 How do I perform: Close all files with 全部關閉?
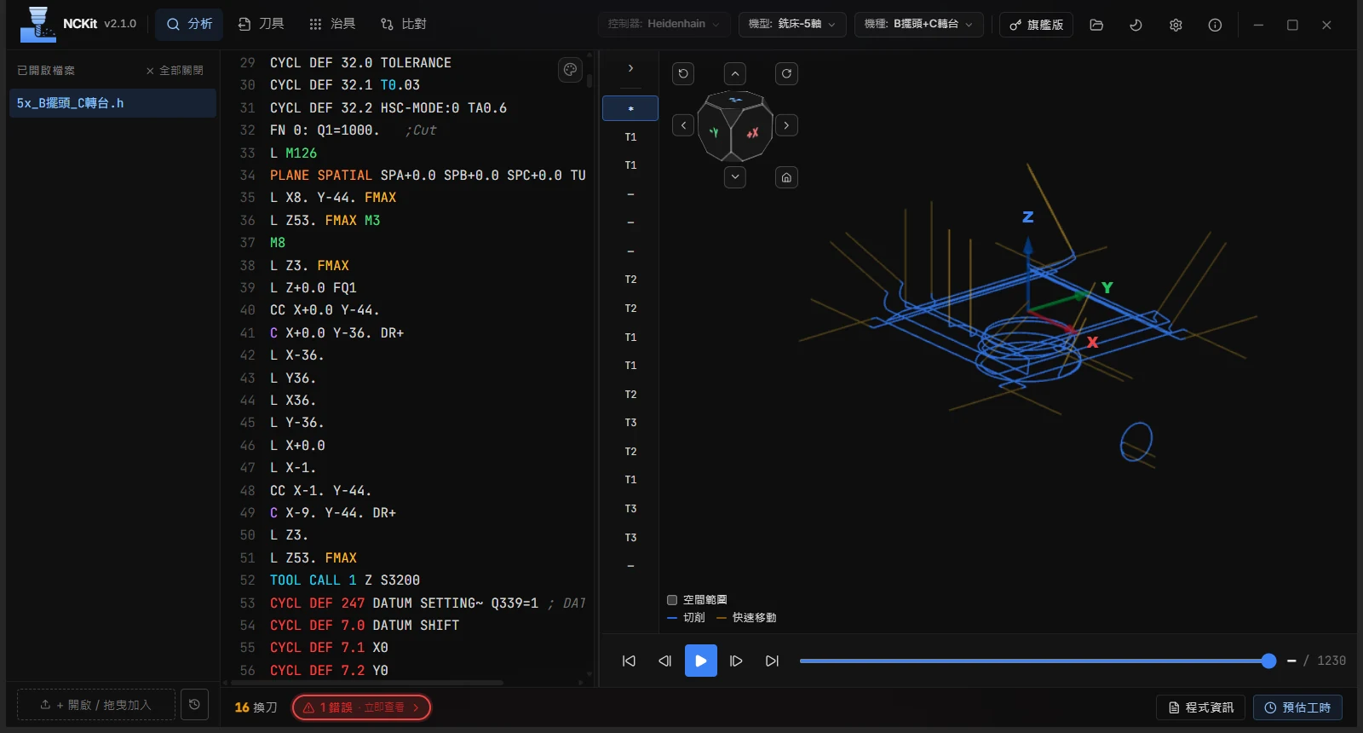pyautogui.click(x=175, y=71)
